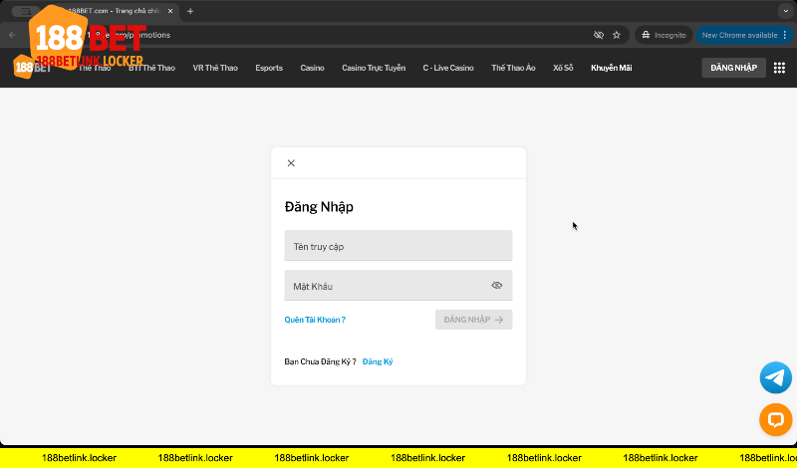The height and width of the screenshot is (468, 797).
Task: Open the apps grid icon in header
Action: tap(779, 68)
